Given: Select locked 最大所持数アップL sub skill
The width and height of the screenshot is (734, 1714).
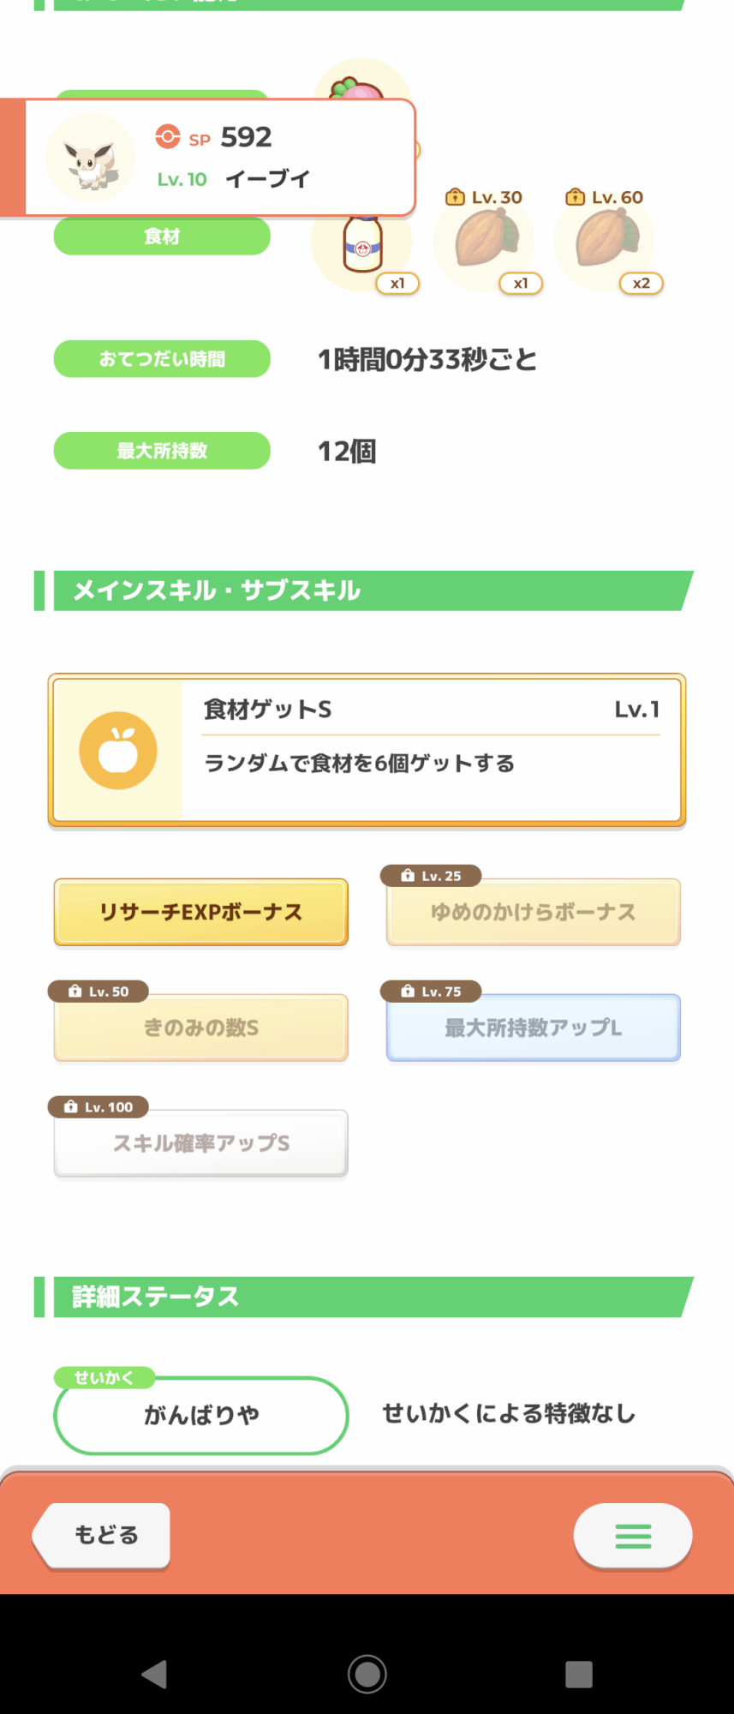Looking at the screenshot, I should 534,1028.
